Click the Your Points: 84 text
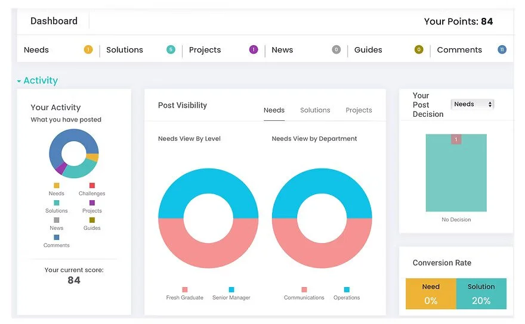 [458, 21]
